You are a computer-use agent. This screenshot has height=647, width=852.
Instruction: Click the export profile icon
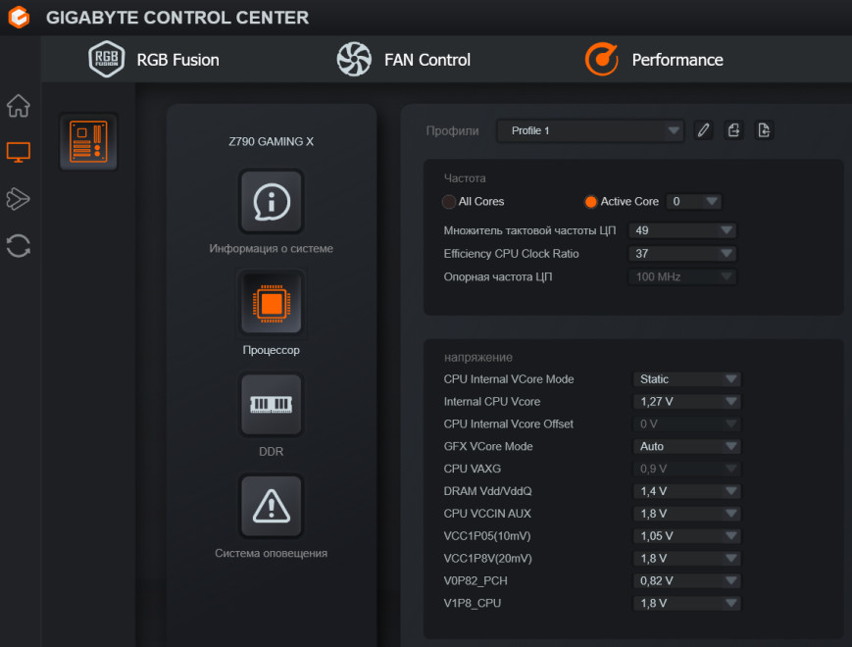point(733,130)
